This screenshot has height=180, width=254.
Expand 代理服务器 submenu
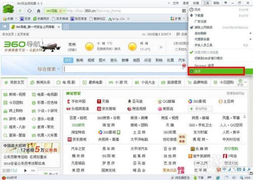(221, 39)
